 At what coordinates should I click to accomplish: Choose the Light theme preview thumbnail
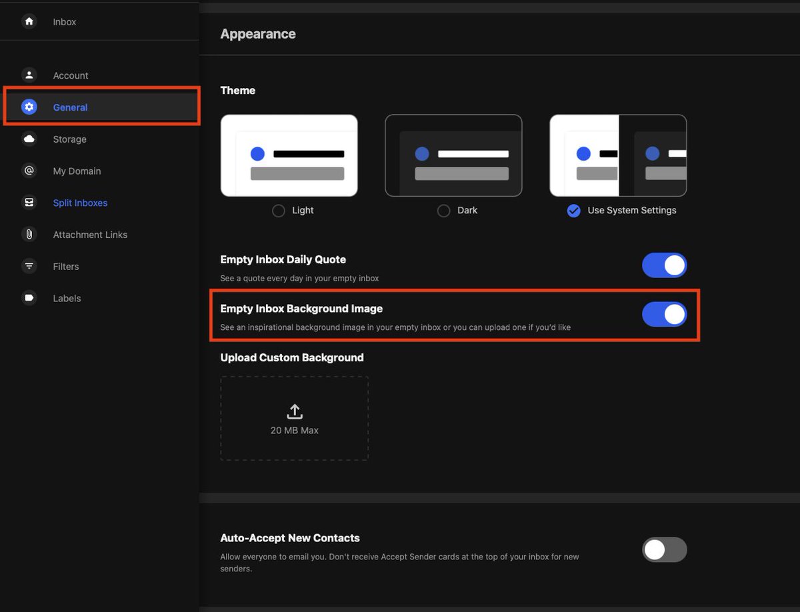click(x=289, y=155)
